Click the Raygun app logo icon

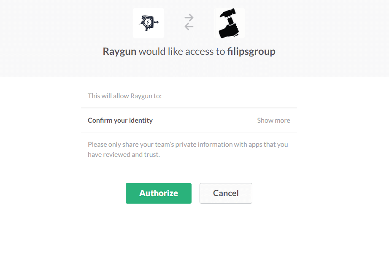(149, 23)
